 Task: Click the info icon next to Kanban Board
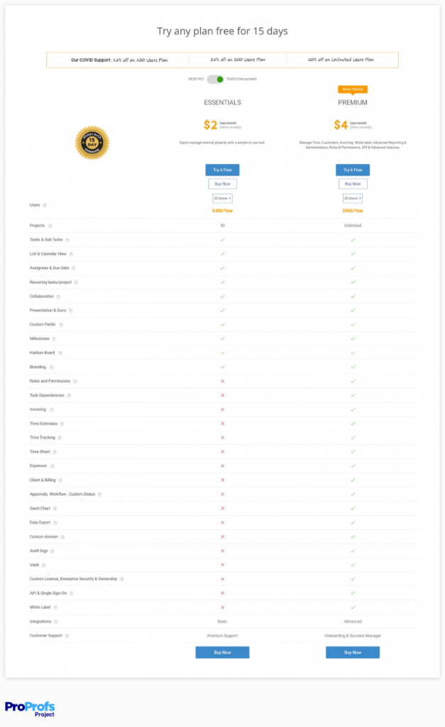coord(60,353)
